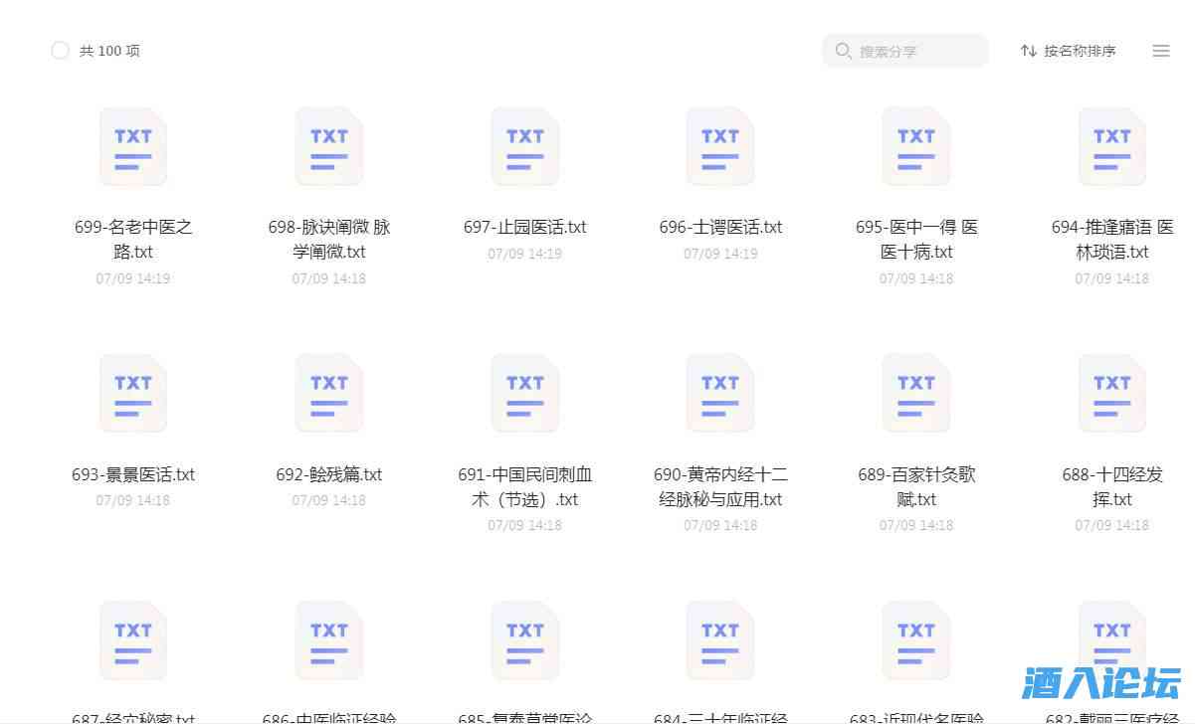Select the 692-鲐残篇.txt file icon
The height and width of the screenshot is (725, 1195).
(328, 392)
